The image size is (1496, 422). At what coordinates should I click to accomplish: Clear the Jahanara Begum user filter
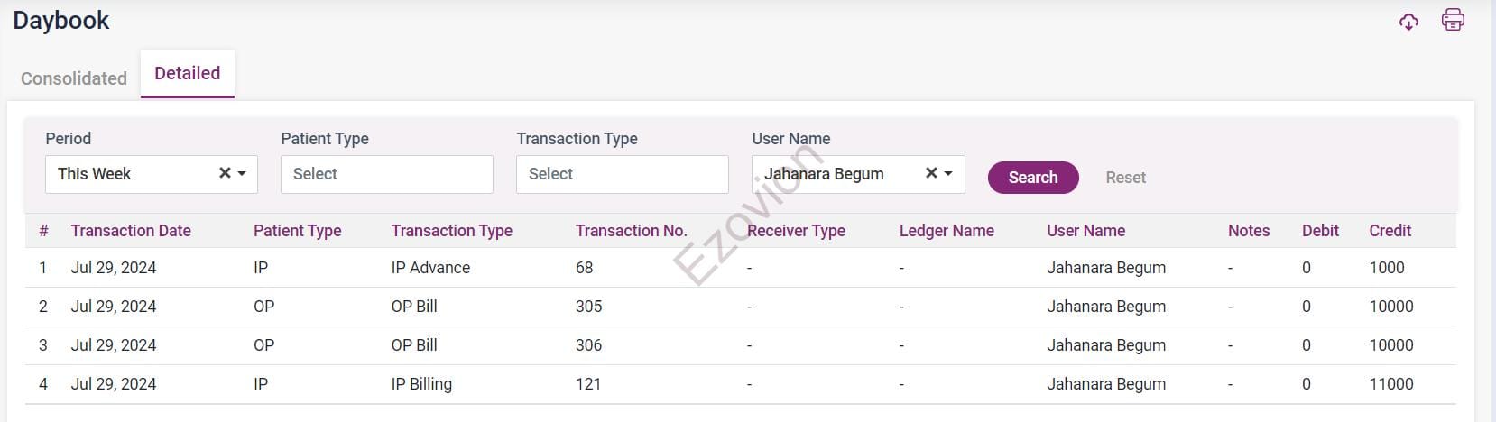(x=931, y=173)
